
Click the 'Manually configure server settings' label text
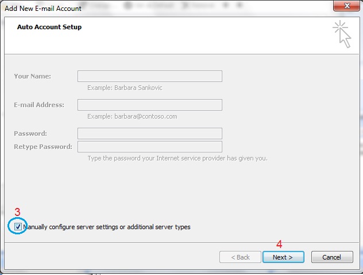coord(107,227)
